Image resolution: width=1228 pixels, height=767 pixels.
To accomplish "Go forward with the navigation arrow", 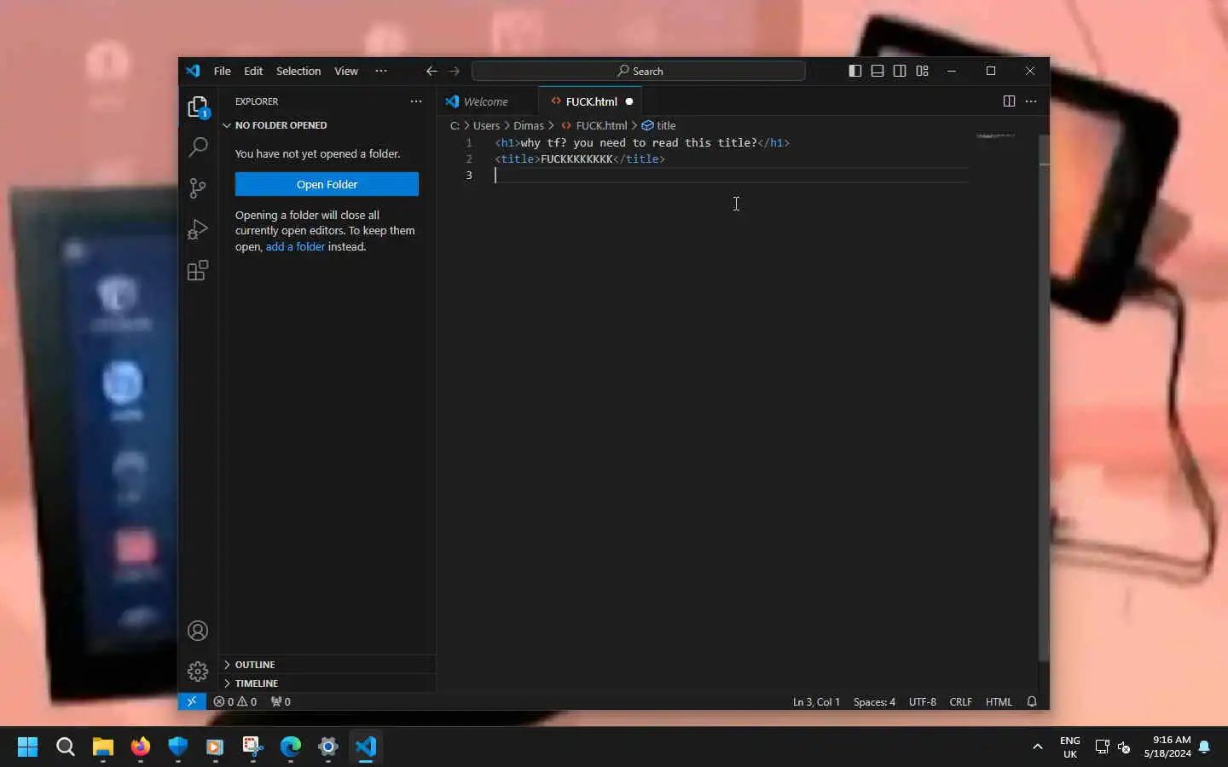I will pos(455,71).
